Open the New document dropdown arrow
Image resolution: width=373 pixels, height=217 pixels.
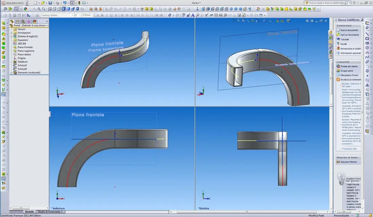point(39,3)
